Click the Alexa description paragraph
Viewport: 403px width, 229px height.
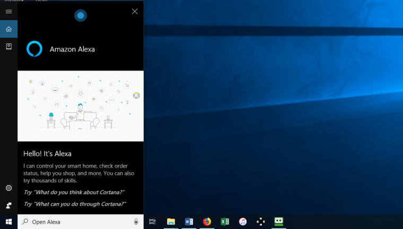pos(78,173)
